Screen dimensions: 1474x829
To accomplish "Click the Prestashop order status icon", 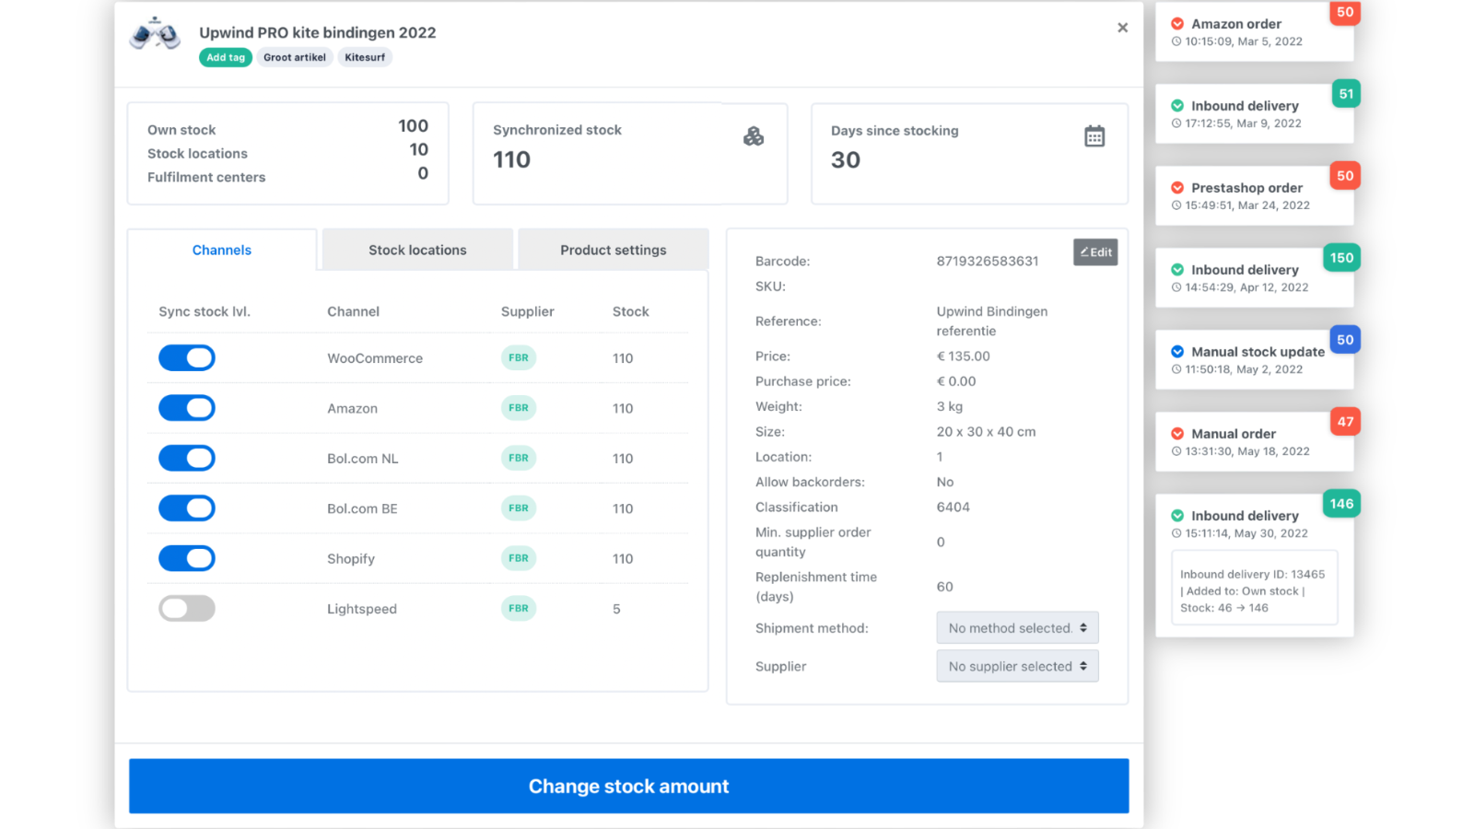I will click(1177, 188).
